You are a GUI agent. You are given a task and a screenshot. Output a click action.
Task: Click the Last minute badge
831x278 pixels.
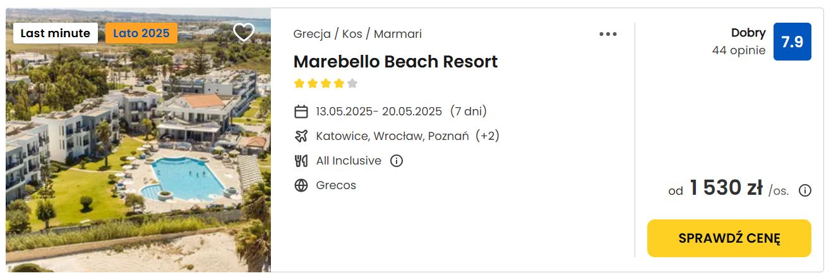56,33
